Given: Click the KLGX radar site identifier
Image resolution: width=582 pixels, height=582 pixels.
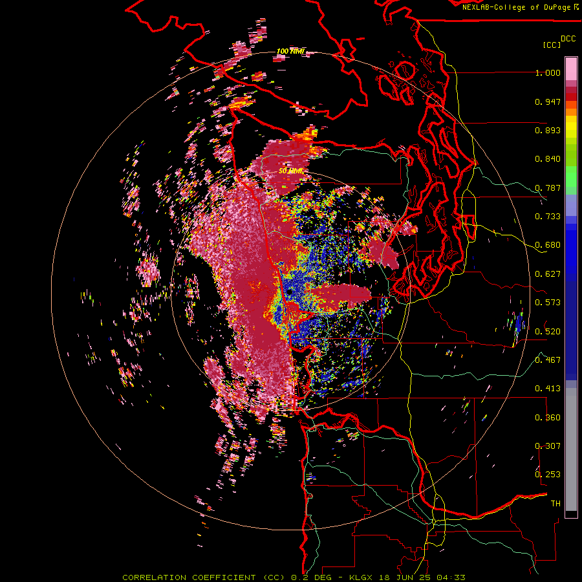Looking at the screenshot, I should coord(361,577).
